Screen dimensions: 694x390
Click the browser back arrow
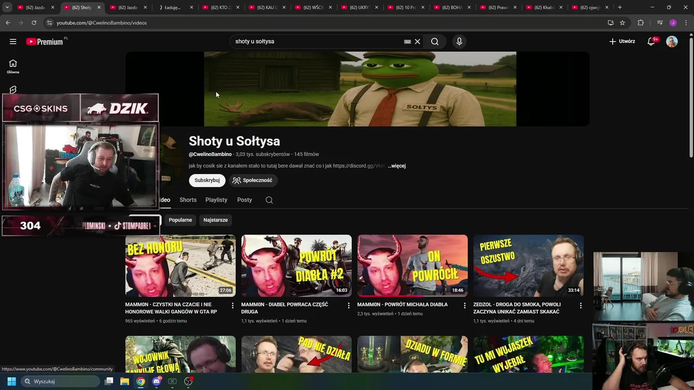point(8,23)
